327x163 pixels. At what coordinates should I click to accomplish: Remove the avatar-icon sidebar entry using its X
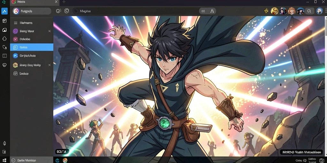[49, 65]
